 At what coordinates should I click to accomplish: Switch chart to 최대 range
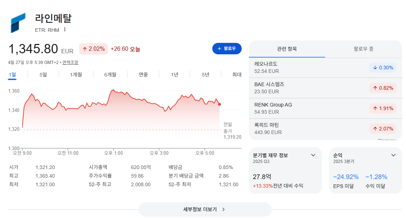[x=237, y=75]
